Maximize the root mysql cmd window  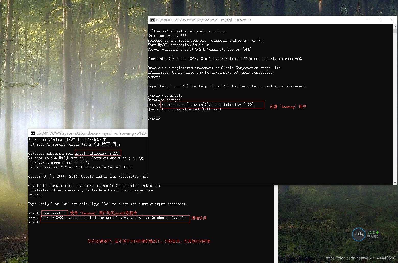[x=380, y=20]
